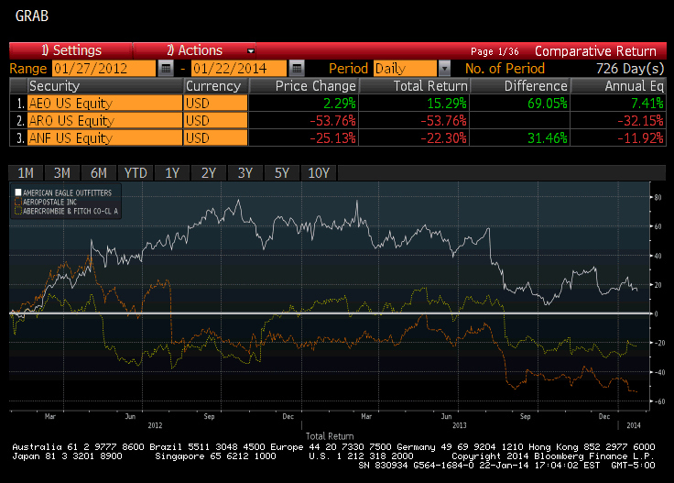Click the Security column header
The image size is (674, 483).
(105, 86)
